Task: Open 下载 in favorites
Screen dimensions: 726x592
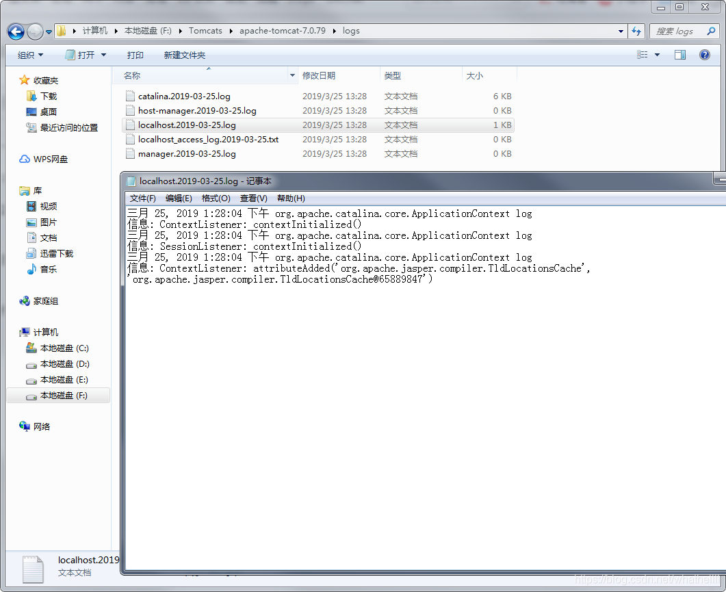Action: (49, 96)
